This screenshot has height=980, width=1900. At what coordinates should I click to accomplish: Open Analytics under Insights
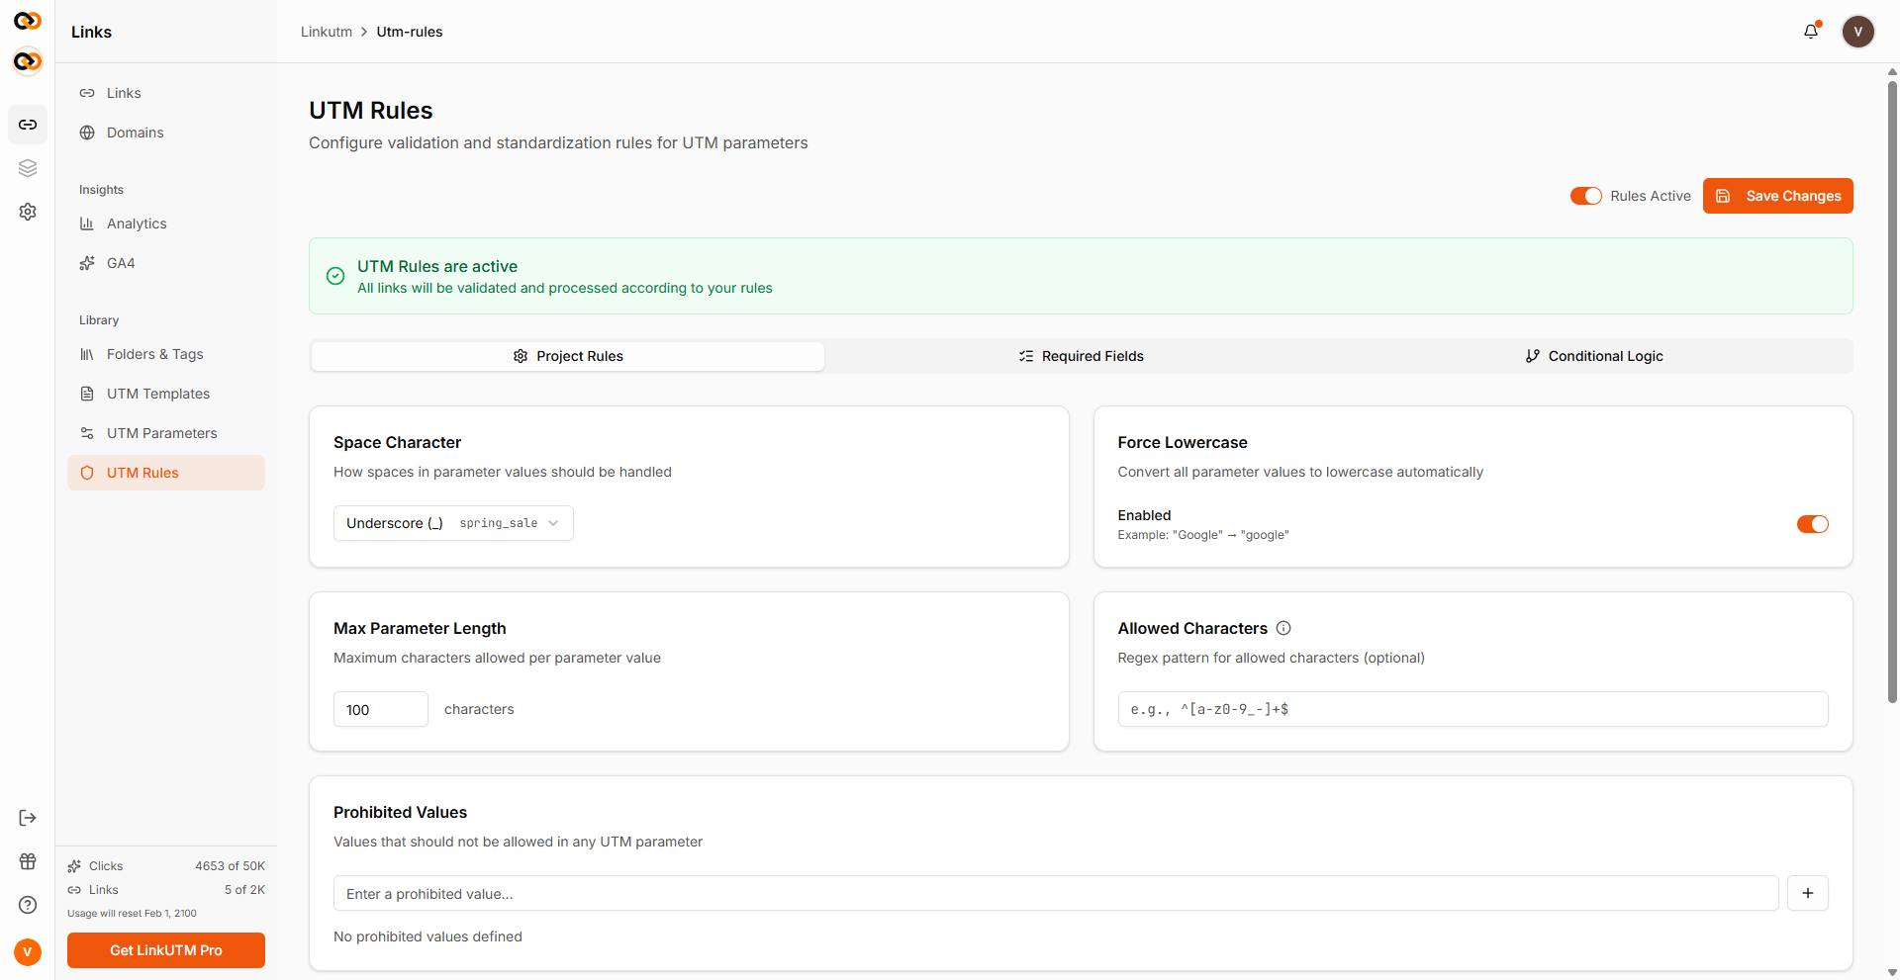click(166, 223)
